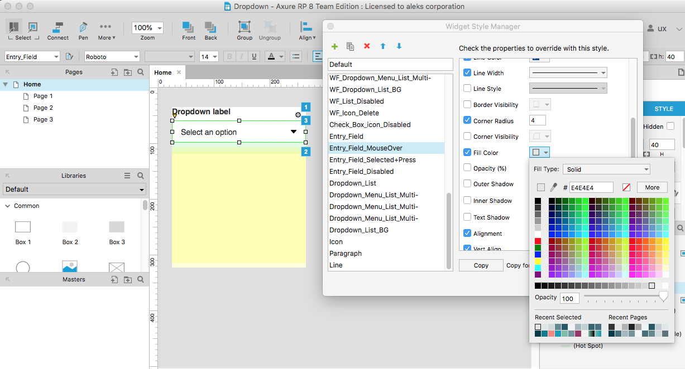Uncheck the Corner Radius checkbox

(467, 120)
